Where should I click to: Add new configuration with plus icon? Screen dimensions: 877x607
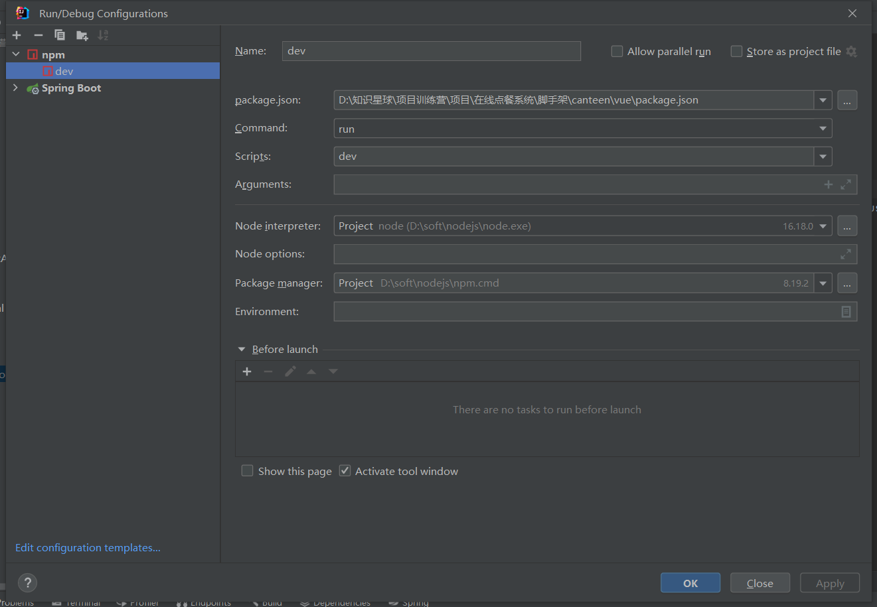pyautogui.click(x=17, y=35)
